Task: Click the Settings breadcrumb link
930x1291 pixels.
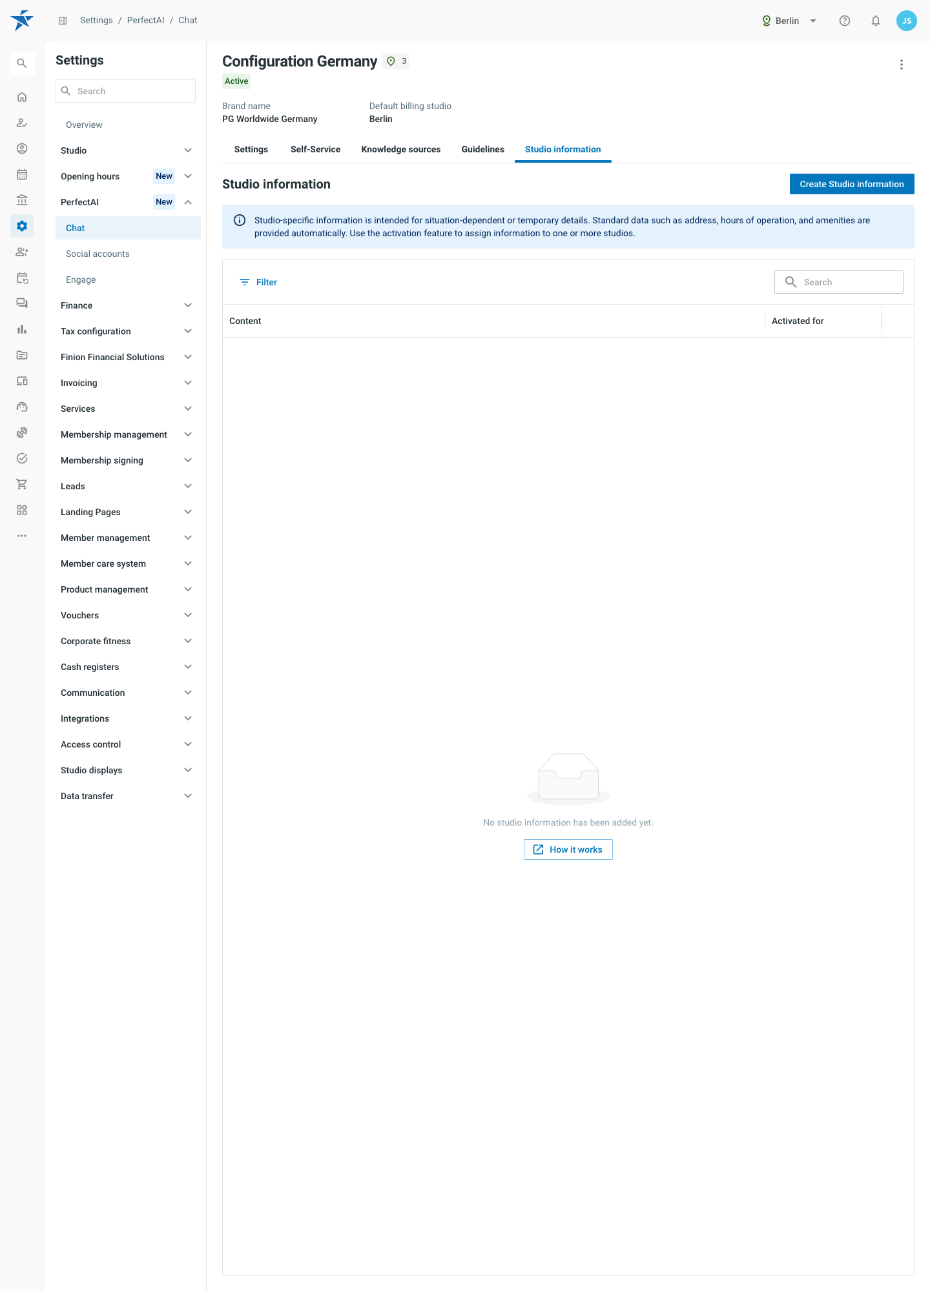Action: click(96, 21)
